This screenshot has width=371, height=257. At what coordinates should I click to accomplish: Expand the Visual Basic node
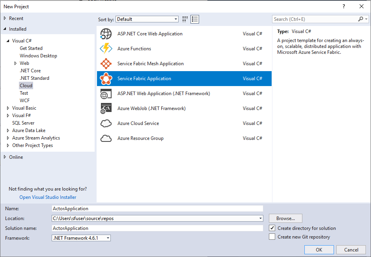(x=8, y=108)
